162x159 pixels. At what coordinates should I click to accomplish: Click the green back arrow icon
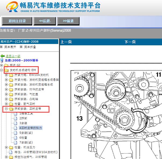tap(2, 56)
